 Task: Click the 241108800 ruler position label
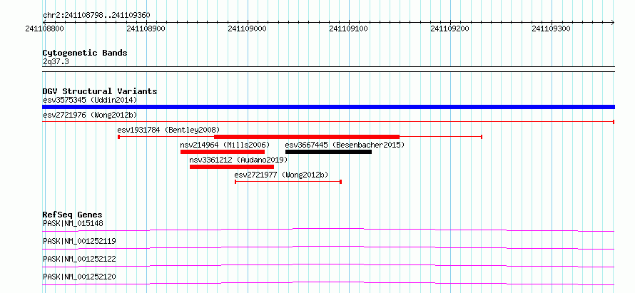[44, 29]
